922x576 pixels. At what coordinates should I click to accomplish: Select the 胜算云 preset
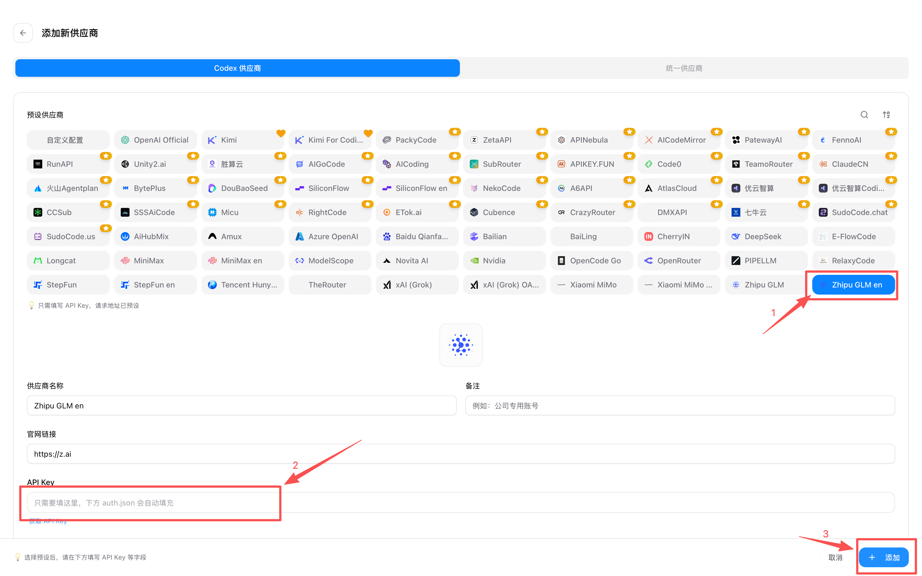(243, 164)
